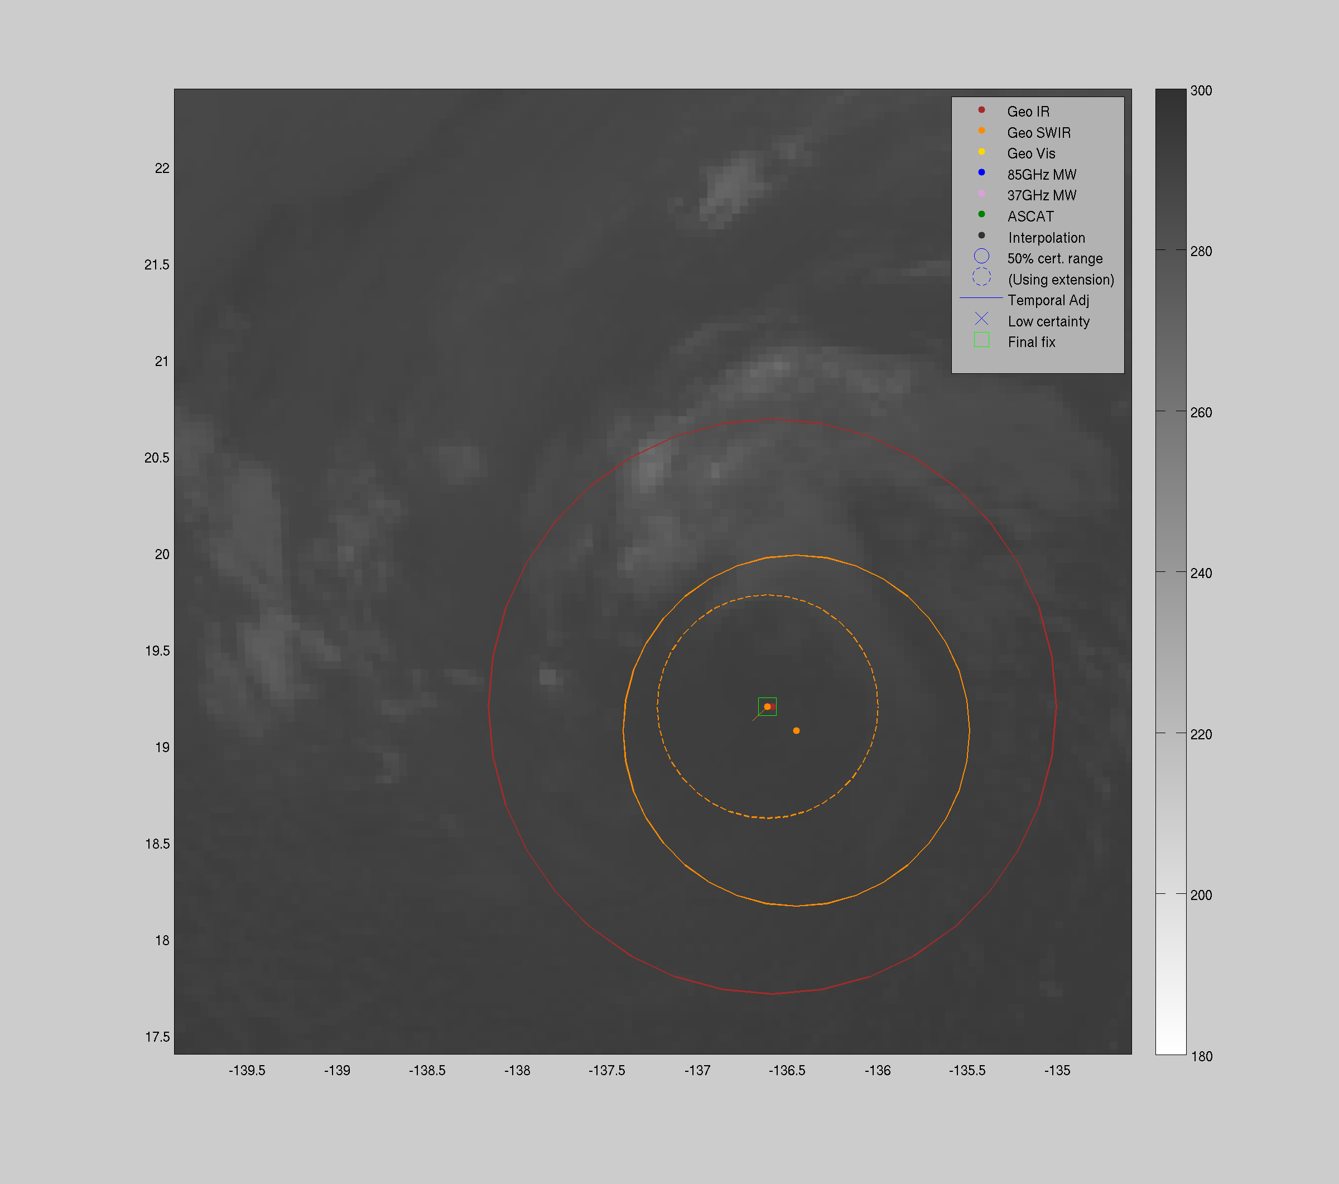Viewport: 1339px width, 1184px height.
Task: Click the blue Temporal Adj line sample
Action: tap(981, 298)
